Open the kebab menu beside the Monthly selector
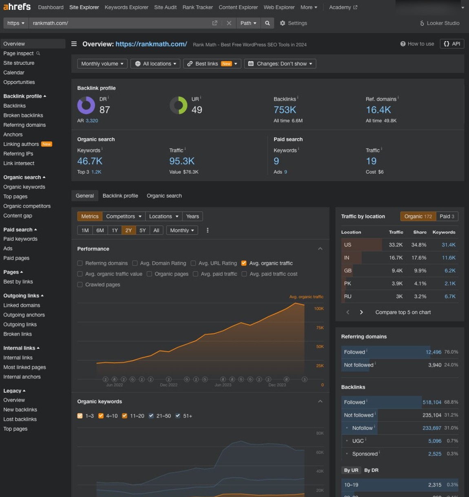This screenshot has width=469, height=497. pyautogui.click(x=208, y=230)
